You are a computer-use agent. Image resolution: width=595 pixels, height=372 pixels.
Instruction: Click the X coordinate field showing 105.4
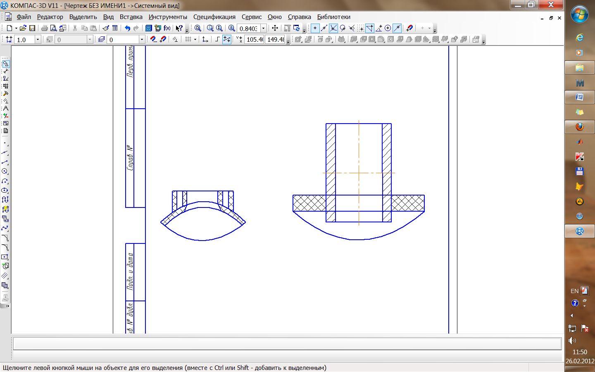click(255, 39)
